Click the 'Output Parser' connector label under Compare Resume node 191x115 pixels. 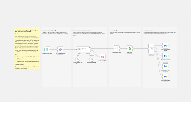pos(88,53)
